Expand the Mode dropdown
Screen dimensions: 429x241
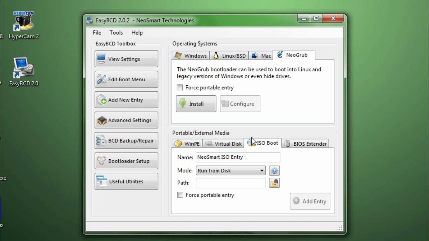pos(231,171)
